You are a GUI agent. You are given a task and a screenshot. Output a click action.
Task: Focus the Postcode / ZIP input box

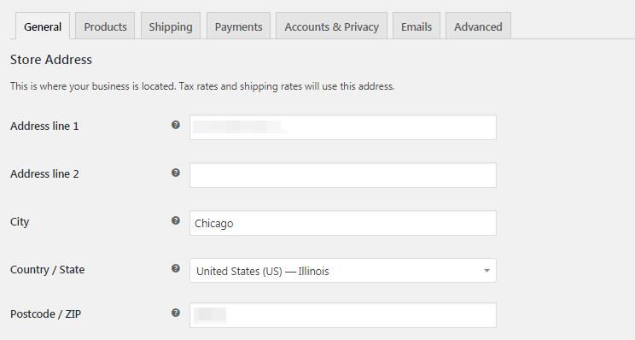[x=343, y=315]
